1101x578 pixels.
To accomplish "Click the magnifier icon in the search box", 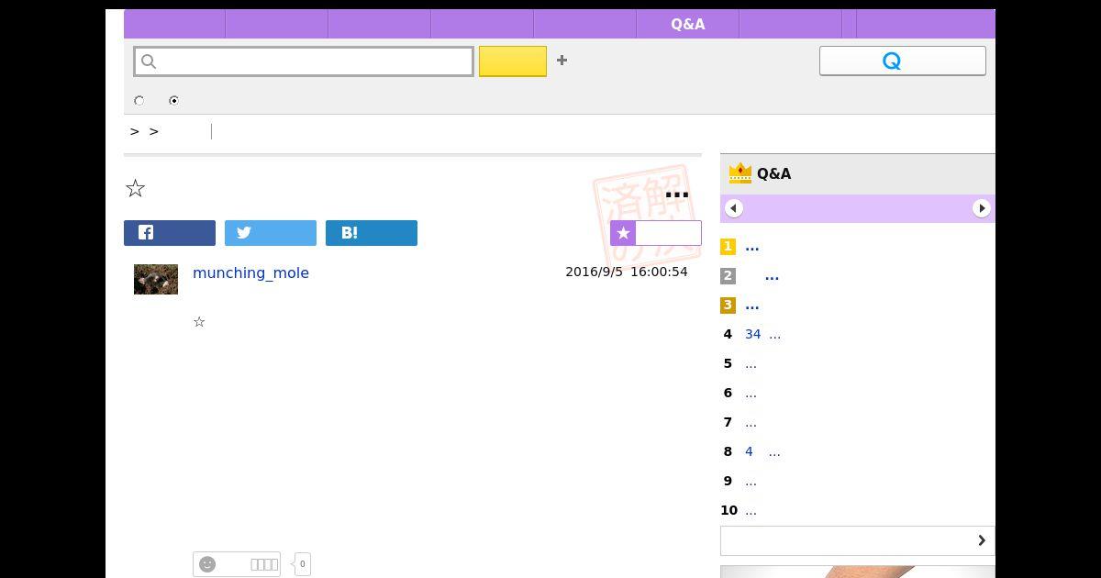I will [149, 61].
